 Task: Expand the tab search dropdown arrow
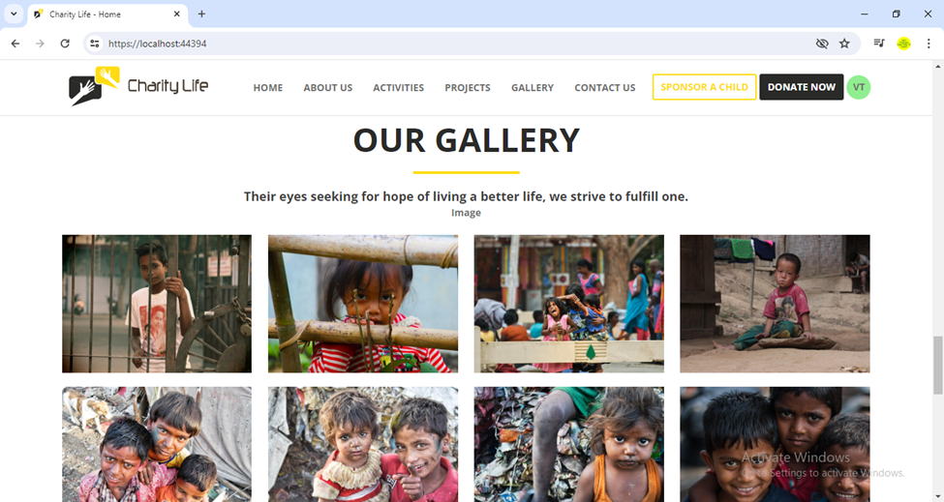(x=14, y=14)
